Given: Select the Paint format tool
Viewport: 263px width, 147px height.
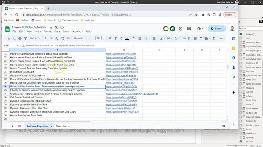Looking at the screenshot, I should (25, 38).
